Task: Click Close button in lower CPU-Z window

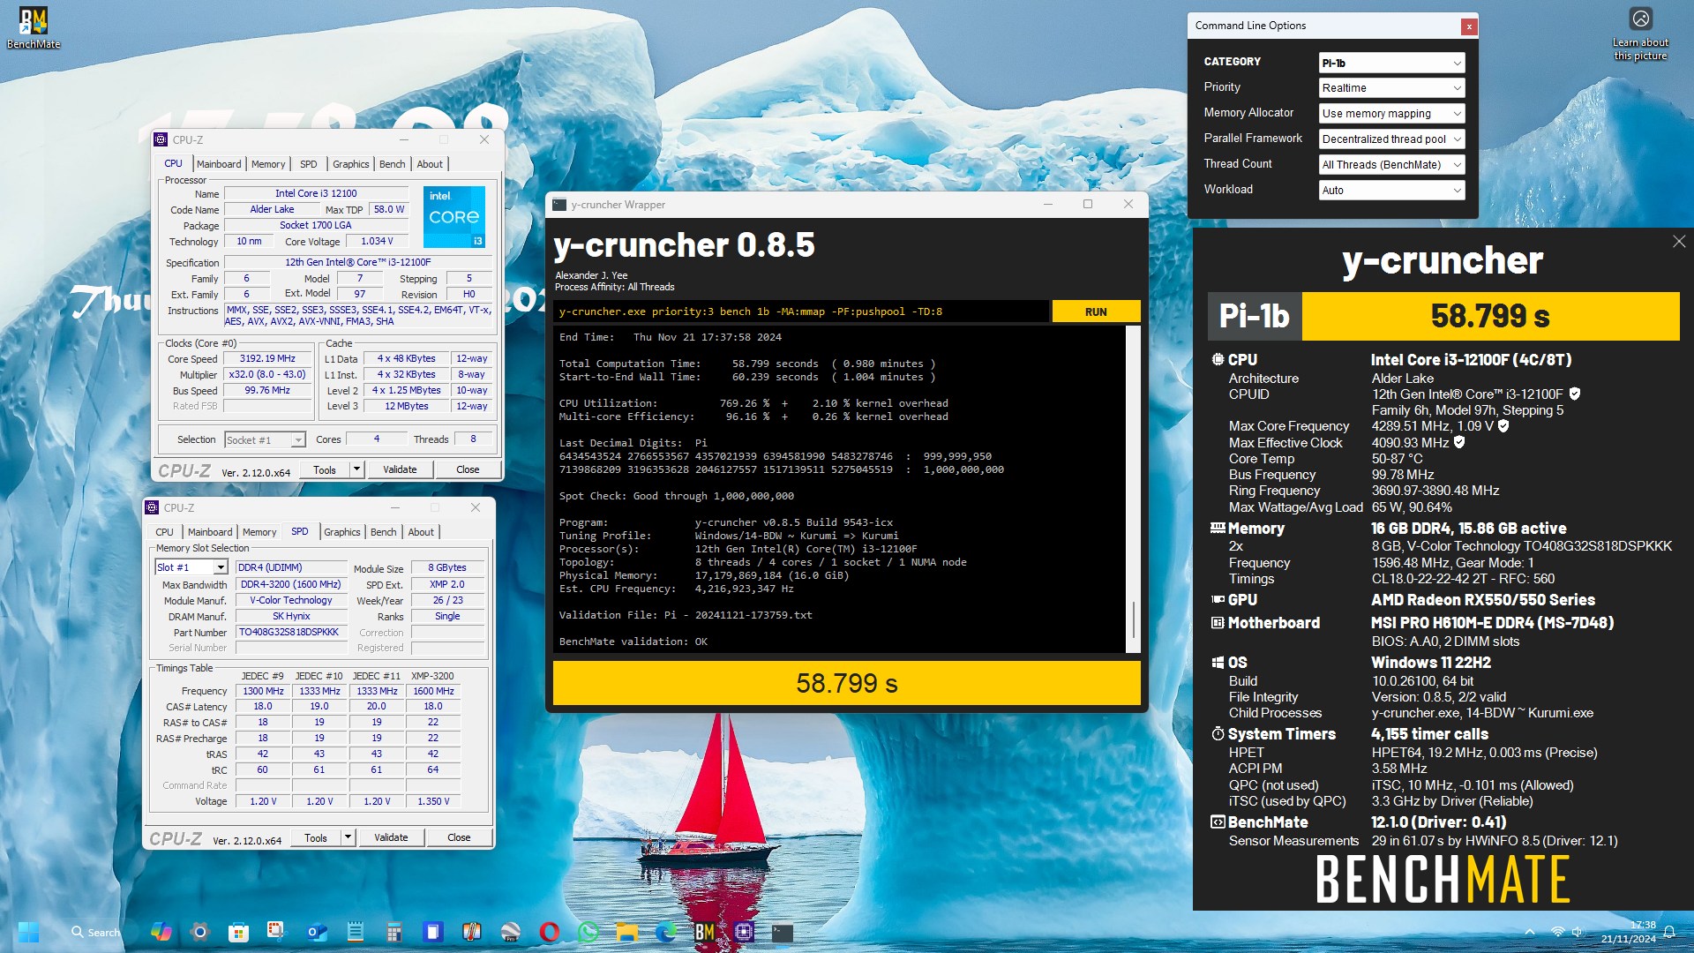Action: [459, 837]
